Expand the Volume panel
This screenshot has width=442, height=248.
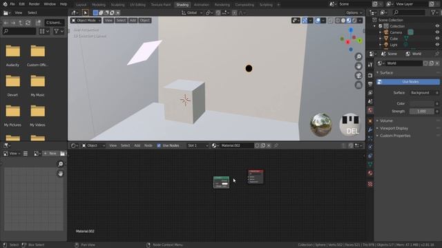click(x=386, y=121)
